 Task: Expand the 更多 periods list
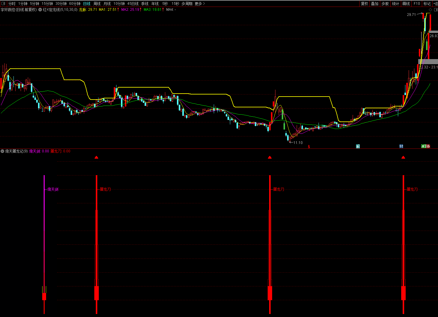(x=200, y=4)
